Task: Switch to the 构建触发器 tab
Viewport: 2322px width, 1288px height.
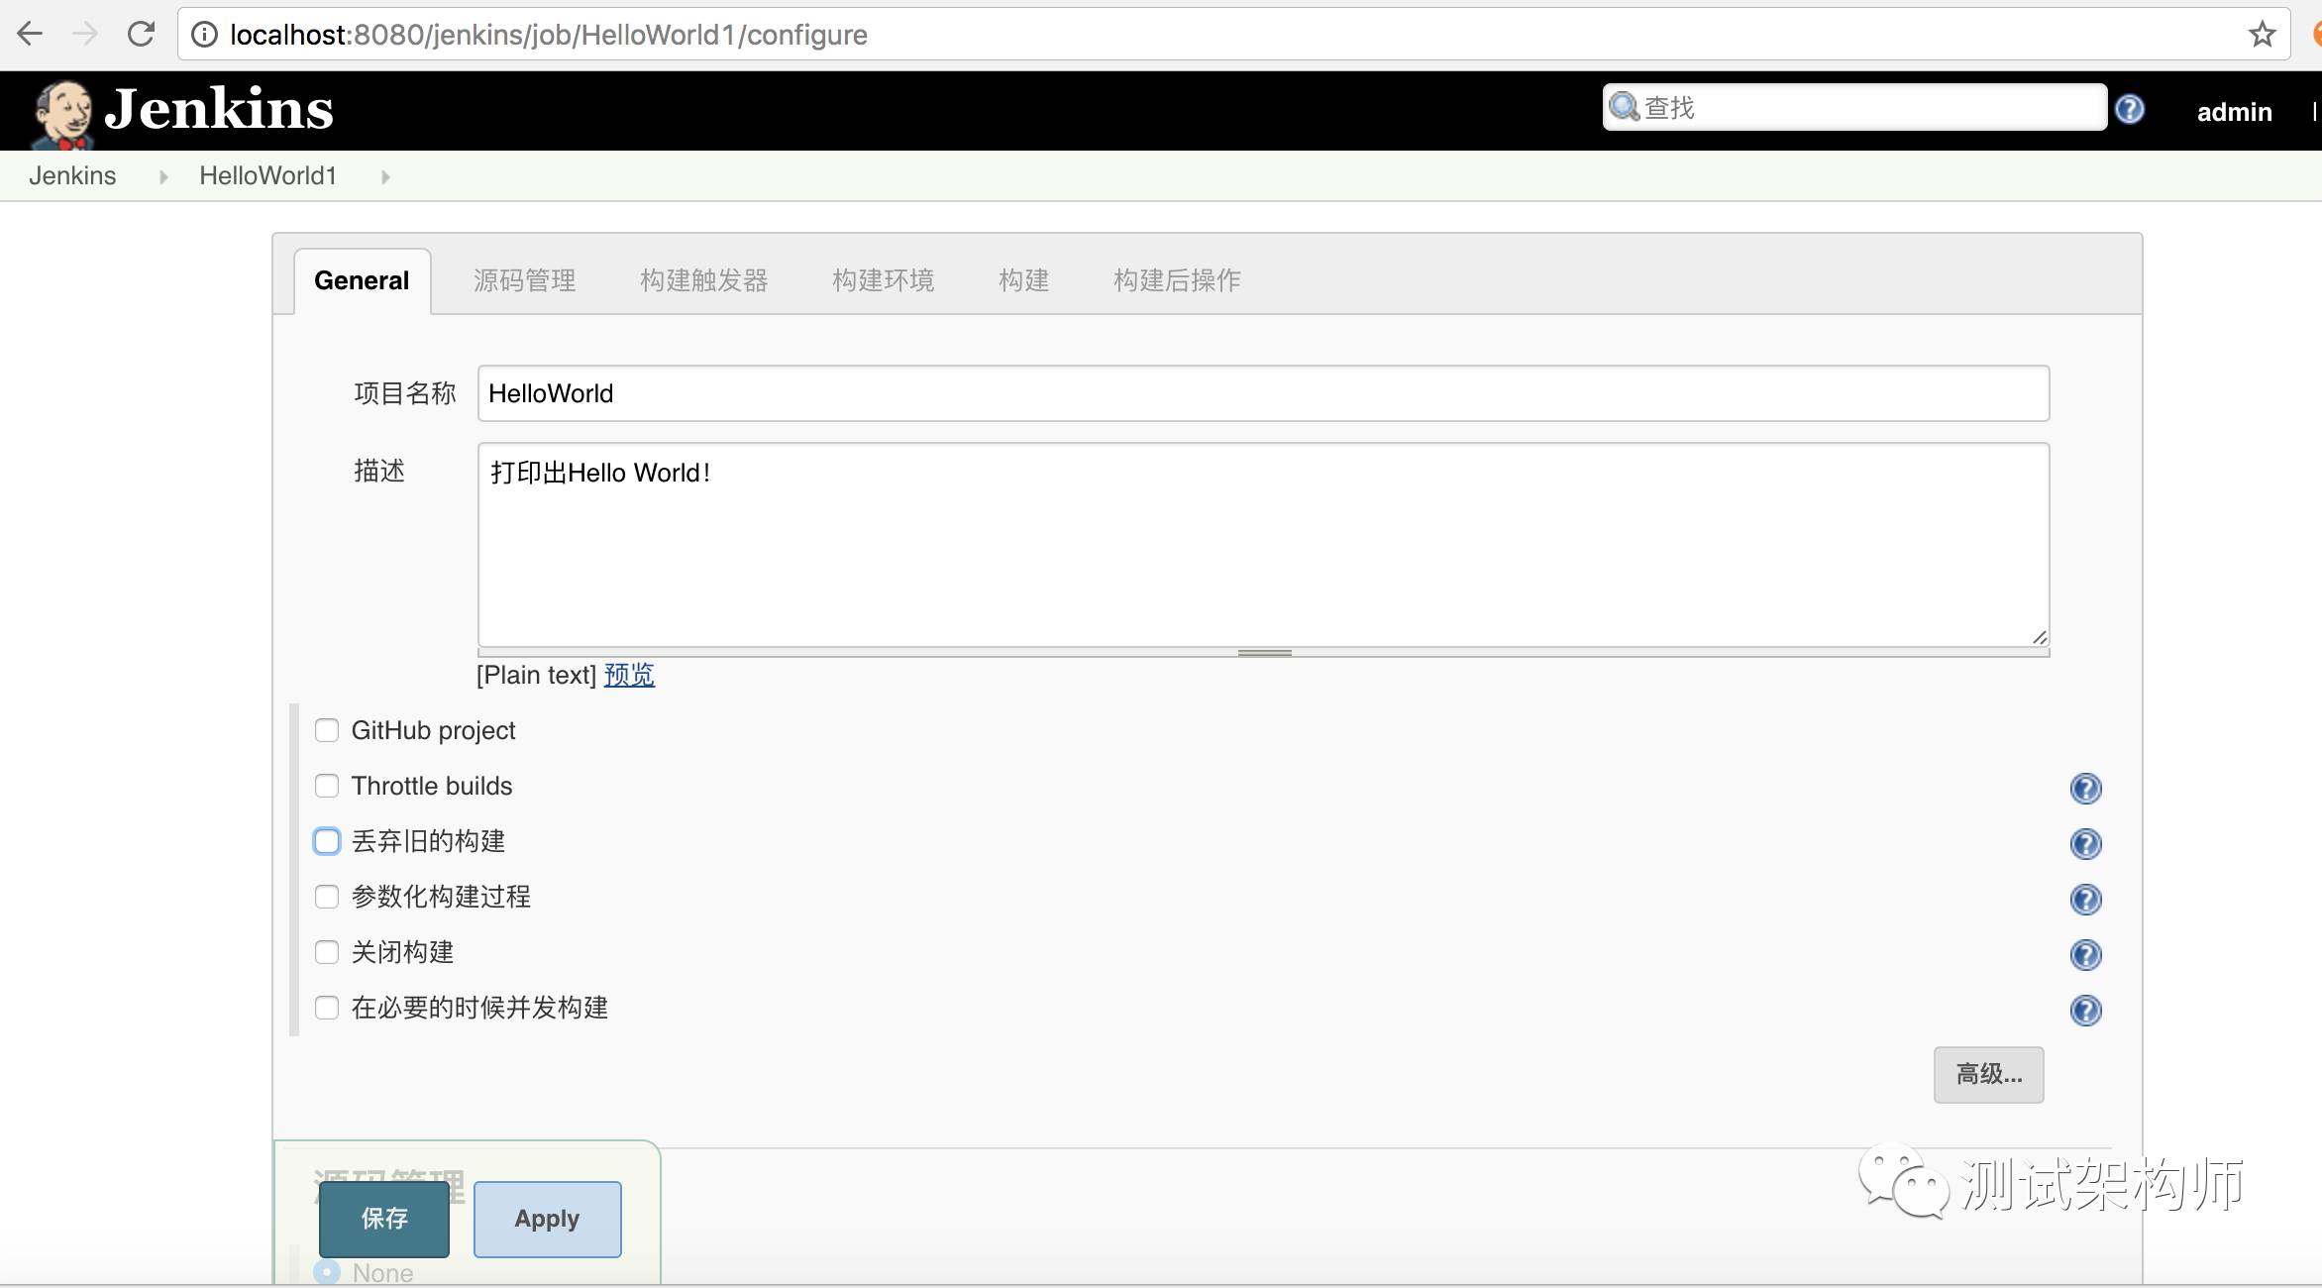Action: (x=704, y=280)
